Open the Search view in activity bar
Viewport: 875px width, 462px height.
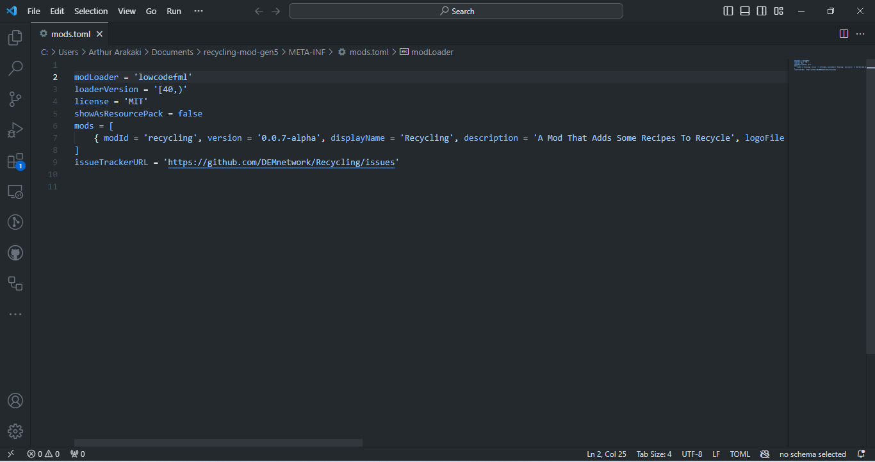click(15, 68)
